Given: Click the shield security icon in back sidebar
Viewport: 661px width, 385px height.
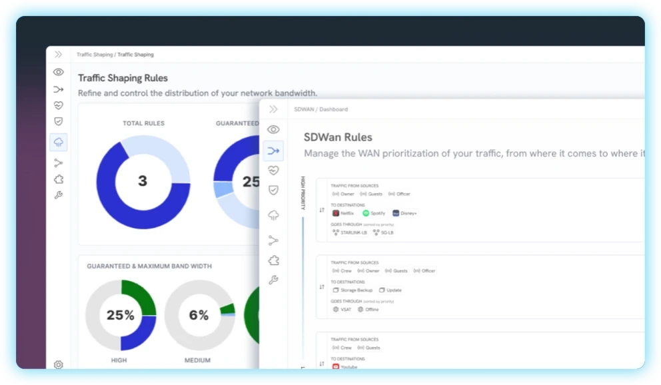Looking at the screenshot, I should [58, 121].
